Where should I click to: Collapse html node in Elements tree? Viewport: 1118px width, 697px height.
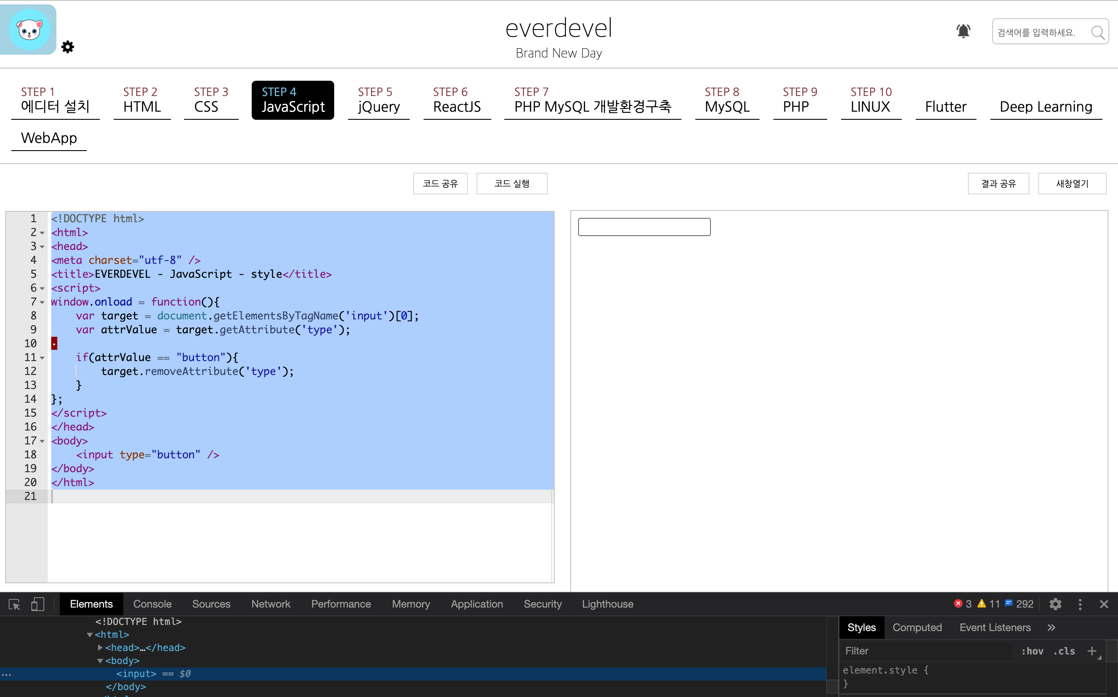tap(90, 635)
